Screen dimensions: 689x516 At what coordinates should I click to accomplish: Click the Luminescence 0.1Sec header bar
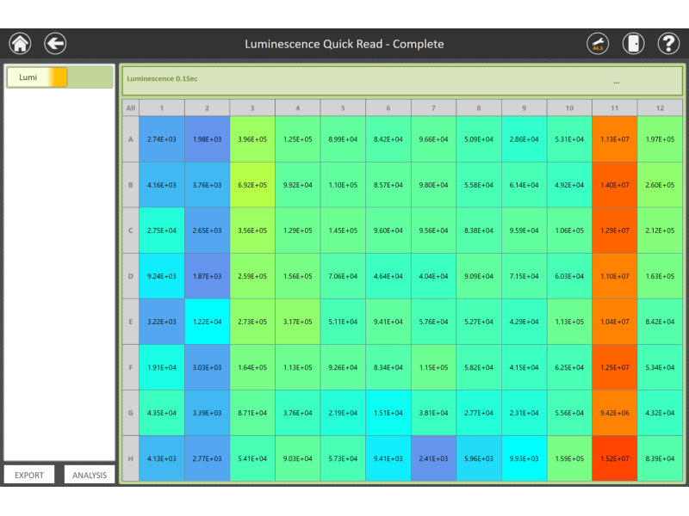pyautogui.click(x=344, y=80)
